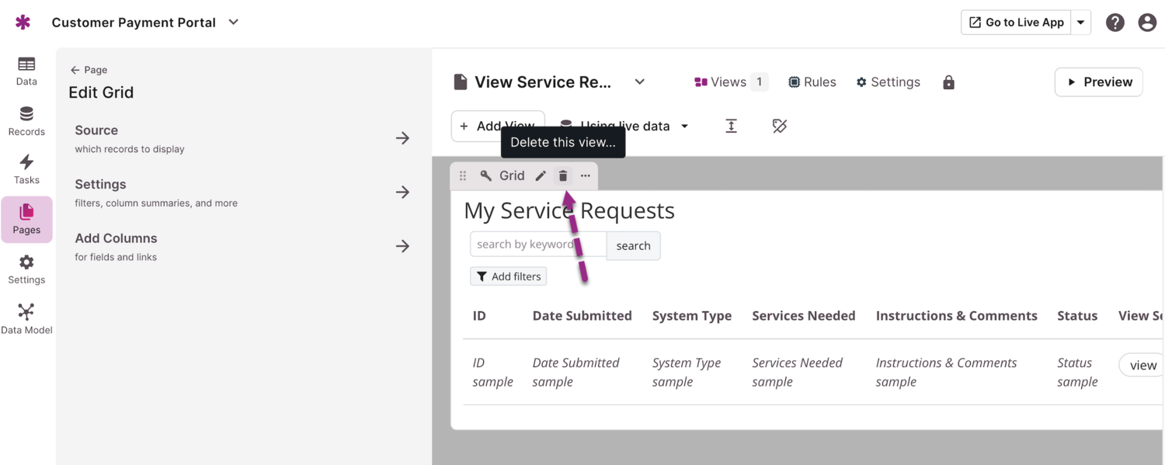
Task: Click the vertical spacing icon in toolbar
Action: click(731, 126)
